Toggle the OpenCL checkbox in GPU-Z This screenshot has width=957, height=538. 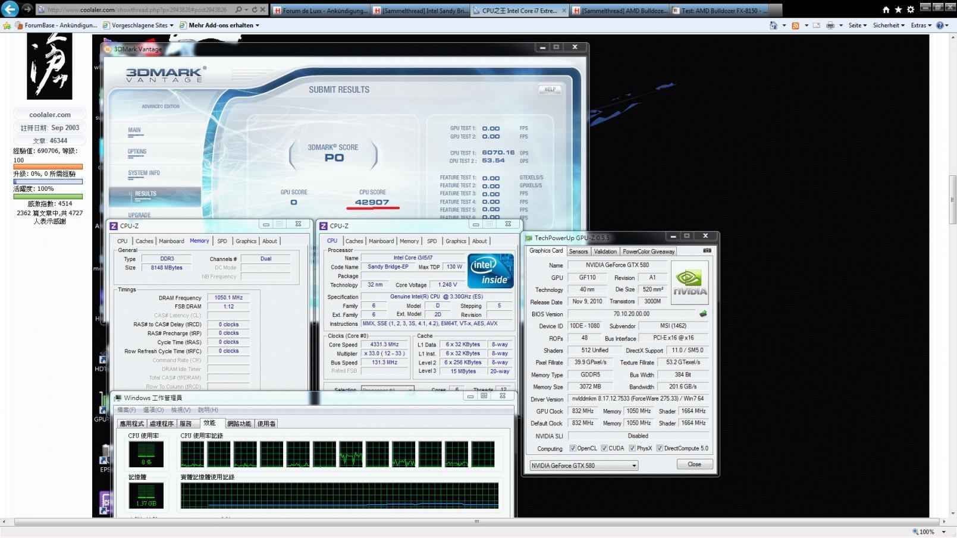click(573, 448)
